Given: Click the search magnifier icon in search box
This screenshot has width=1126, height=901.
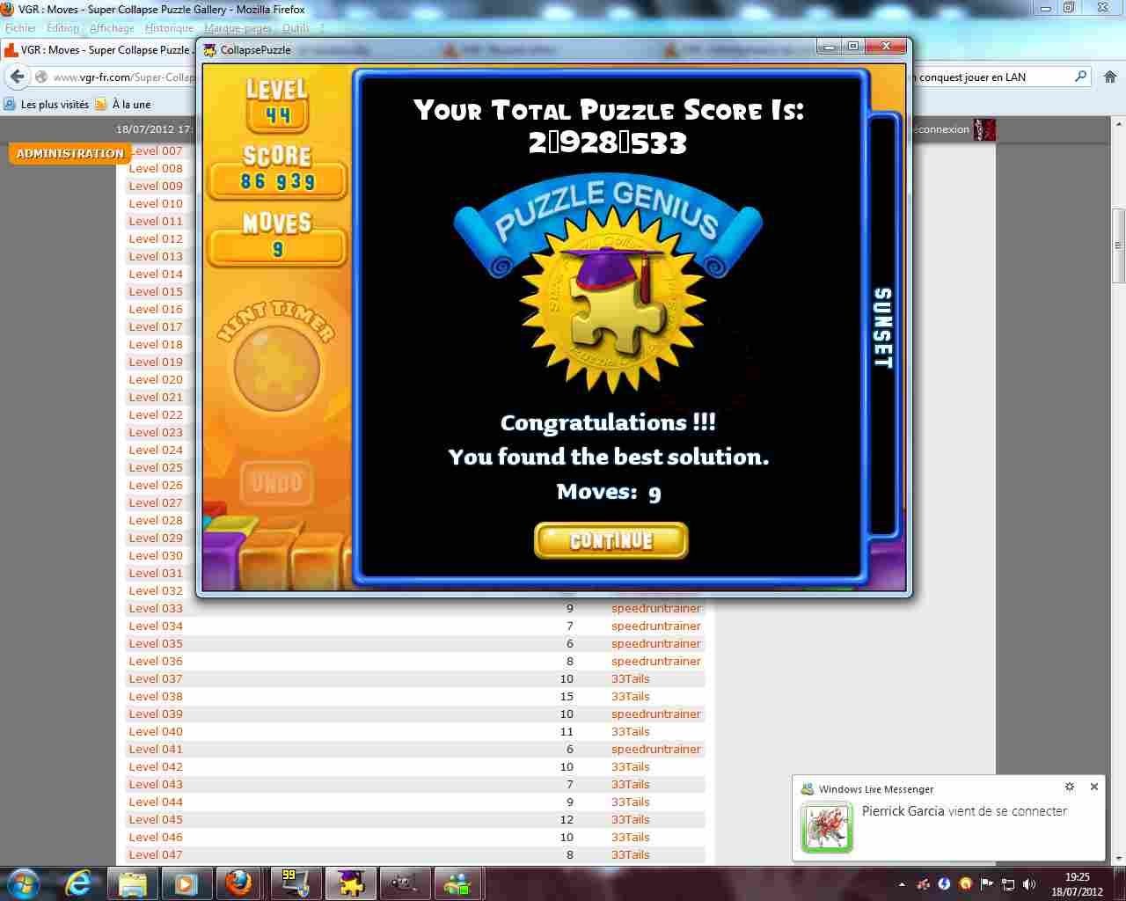Looking at the screenshot, I should coord(1080,77).
